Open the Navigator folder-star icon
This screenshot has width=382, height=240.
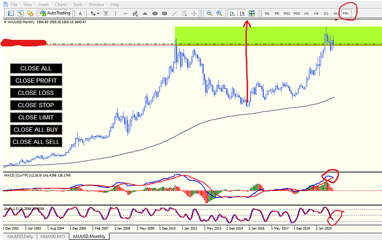point(30,13)
